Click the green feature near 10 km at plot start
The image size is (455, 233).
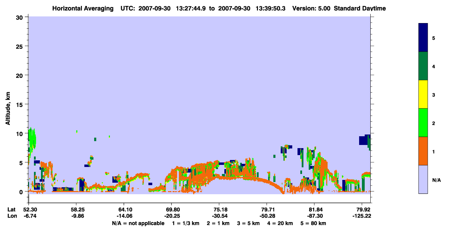coord(32,139)
